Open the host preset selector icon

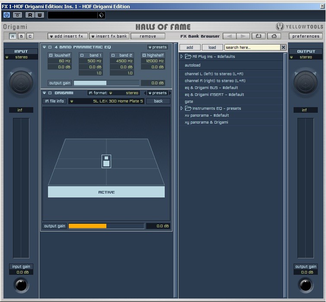point(101,15)
